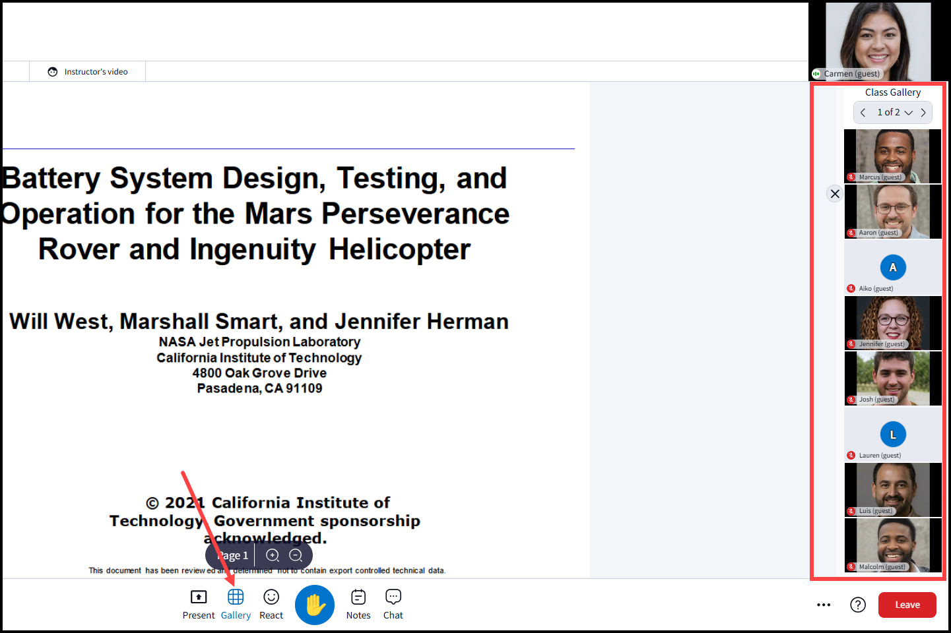Viewport: 951px width, 633px height.
Task: Zoom out of the document
Action: 296,555
